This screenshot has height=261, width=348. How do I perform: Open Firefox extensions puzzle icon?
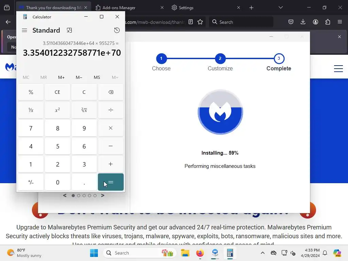pos(328,22)
